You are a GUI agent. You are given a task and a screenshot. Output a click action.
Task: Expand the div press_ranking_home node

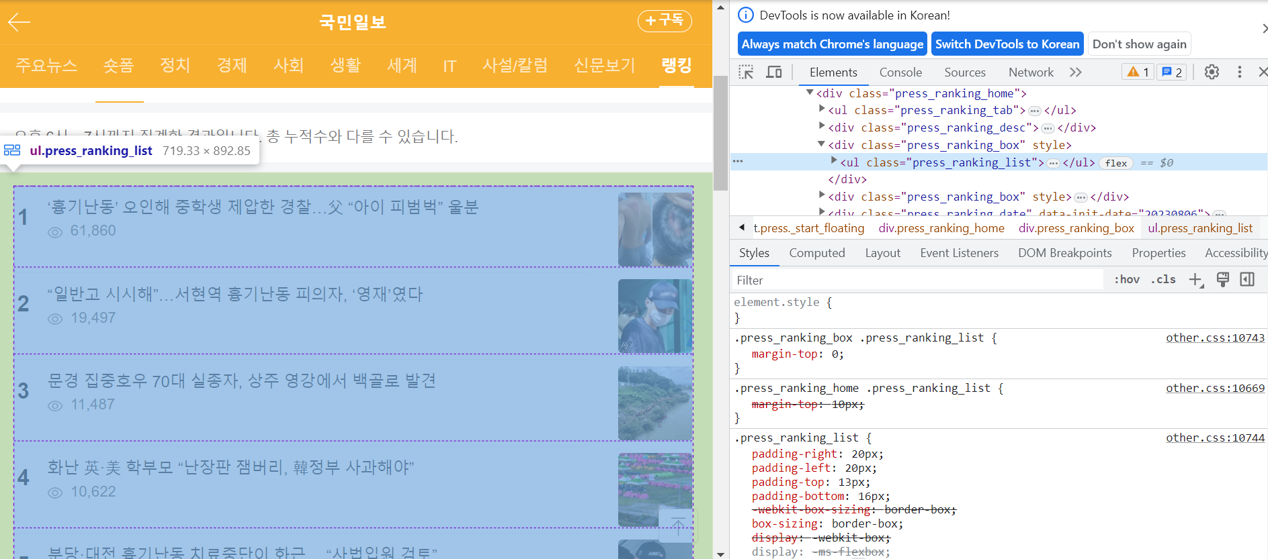tap(810, 93)
